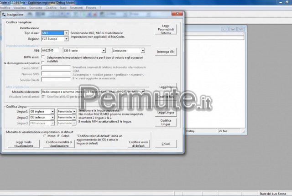Click the Interroga VIN button
Screen dimensions: 292x196
[166, 52]
